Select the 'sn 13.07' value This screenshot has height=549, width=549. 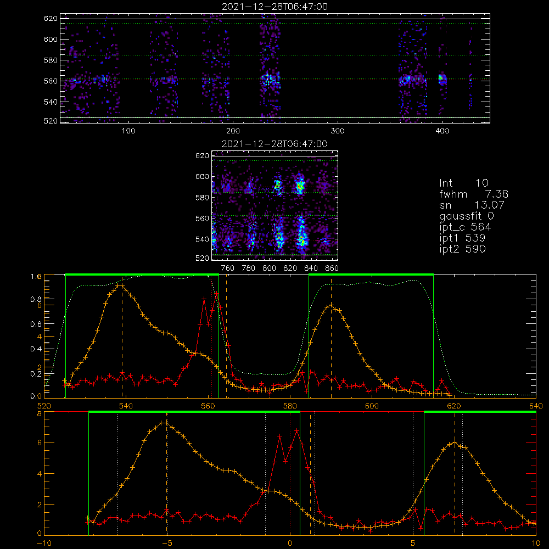coord(472,205)
